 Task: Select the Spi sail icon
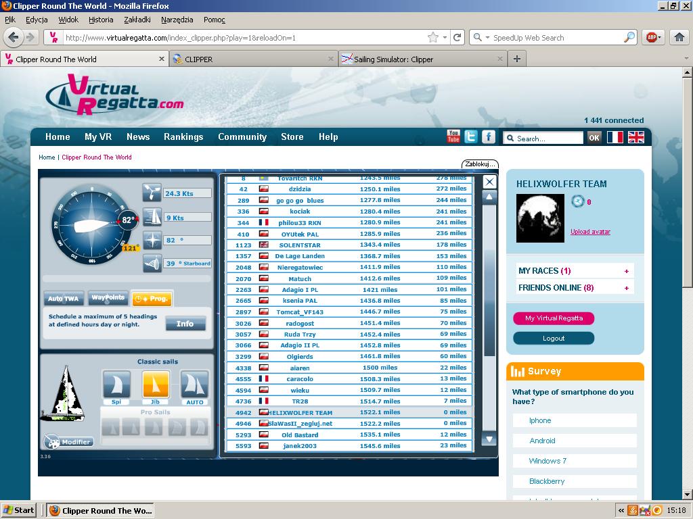pos(116,385)
